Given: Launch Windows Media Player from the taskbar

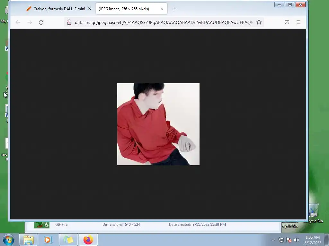Looking at the screenshot, I should pos(48,240).
